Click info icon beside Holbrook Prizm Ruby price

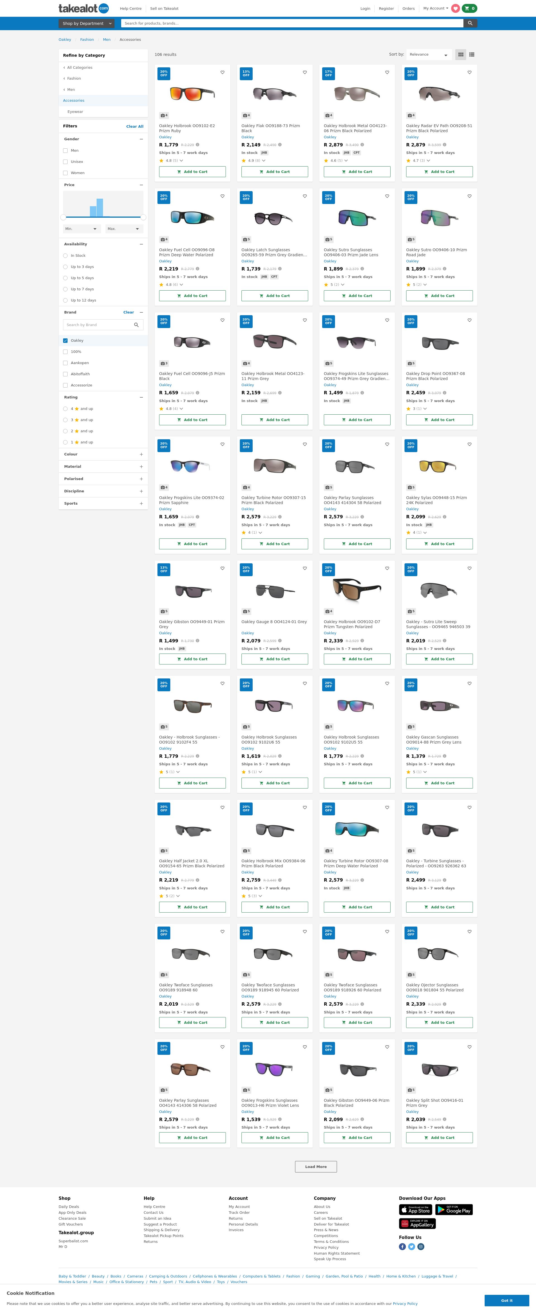tap(197, 145)
